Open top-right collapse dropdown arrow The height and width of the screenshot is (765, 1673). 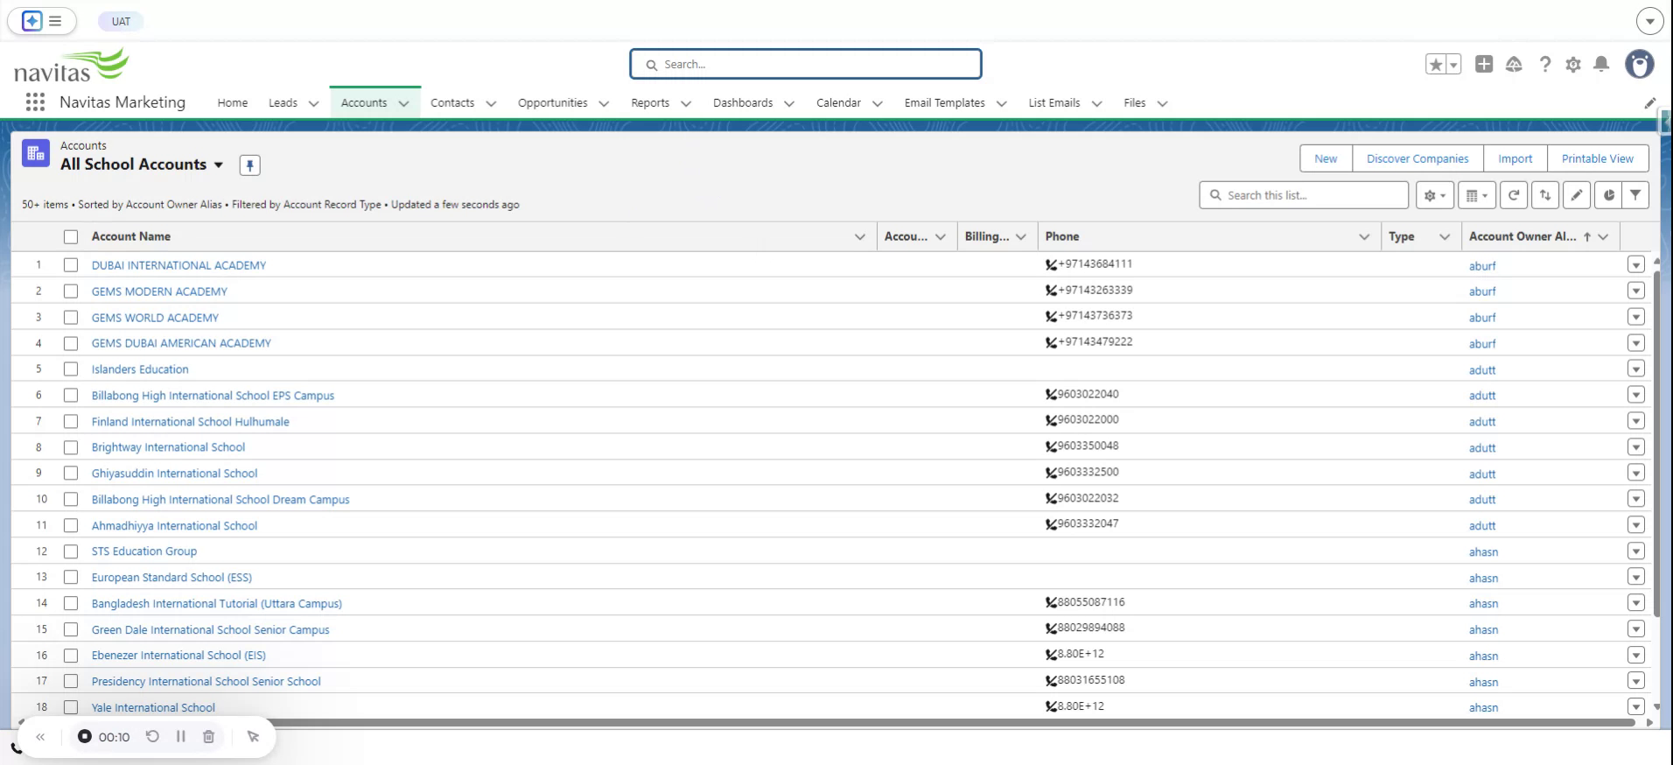pos(1649,21)
